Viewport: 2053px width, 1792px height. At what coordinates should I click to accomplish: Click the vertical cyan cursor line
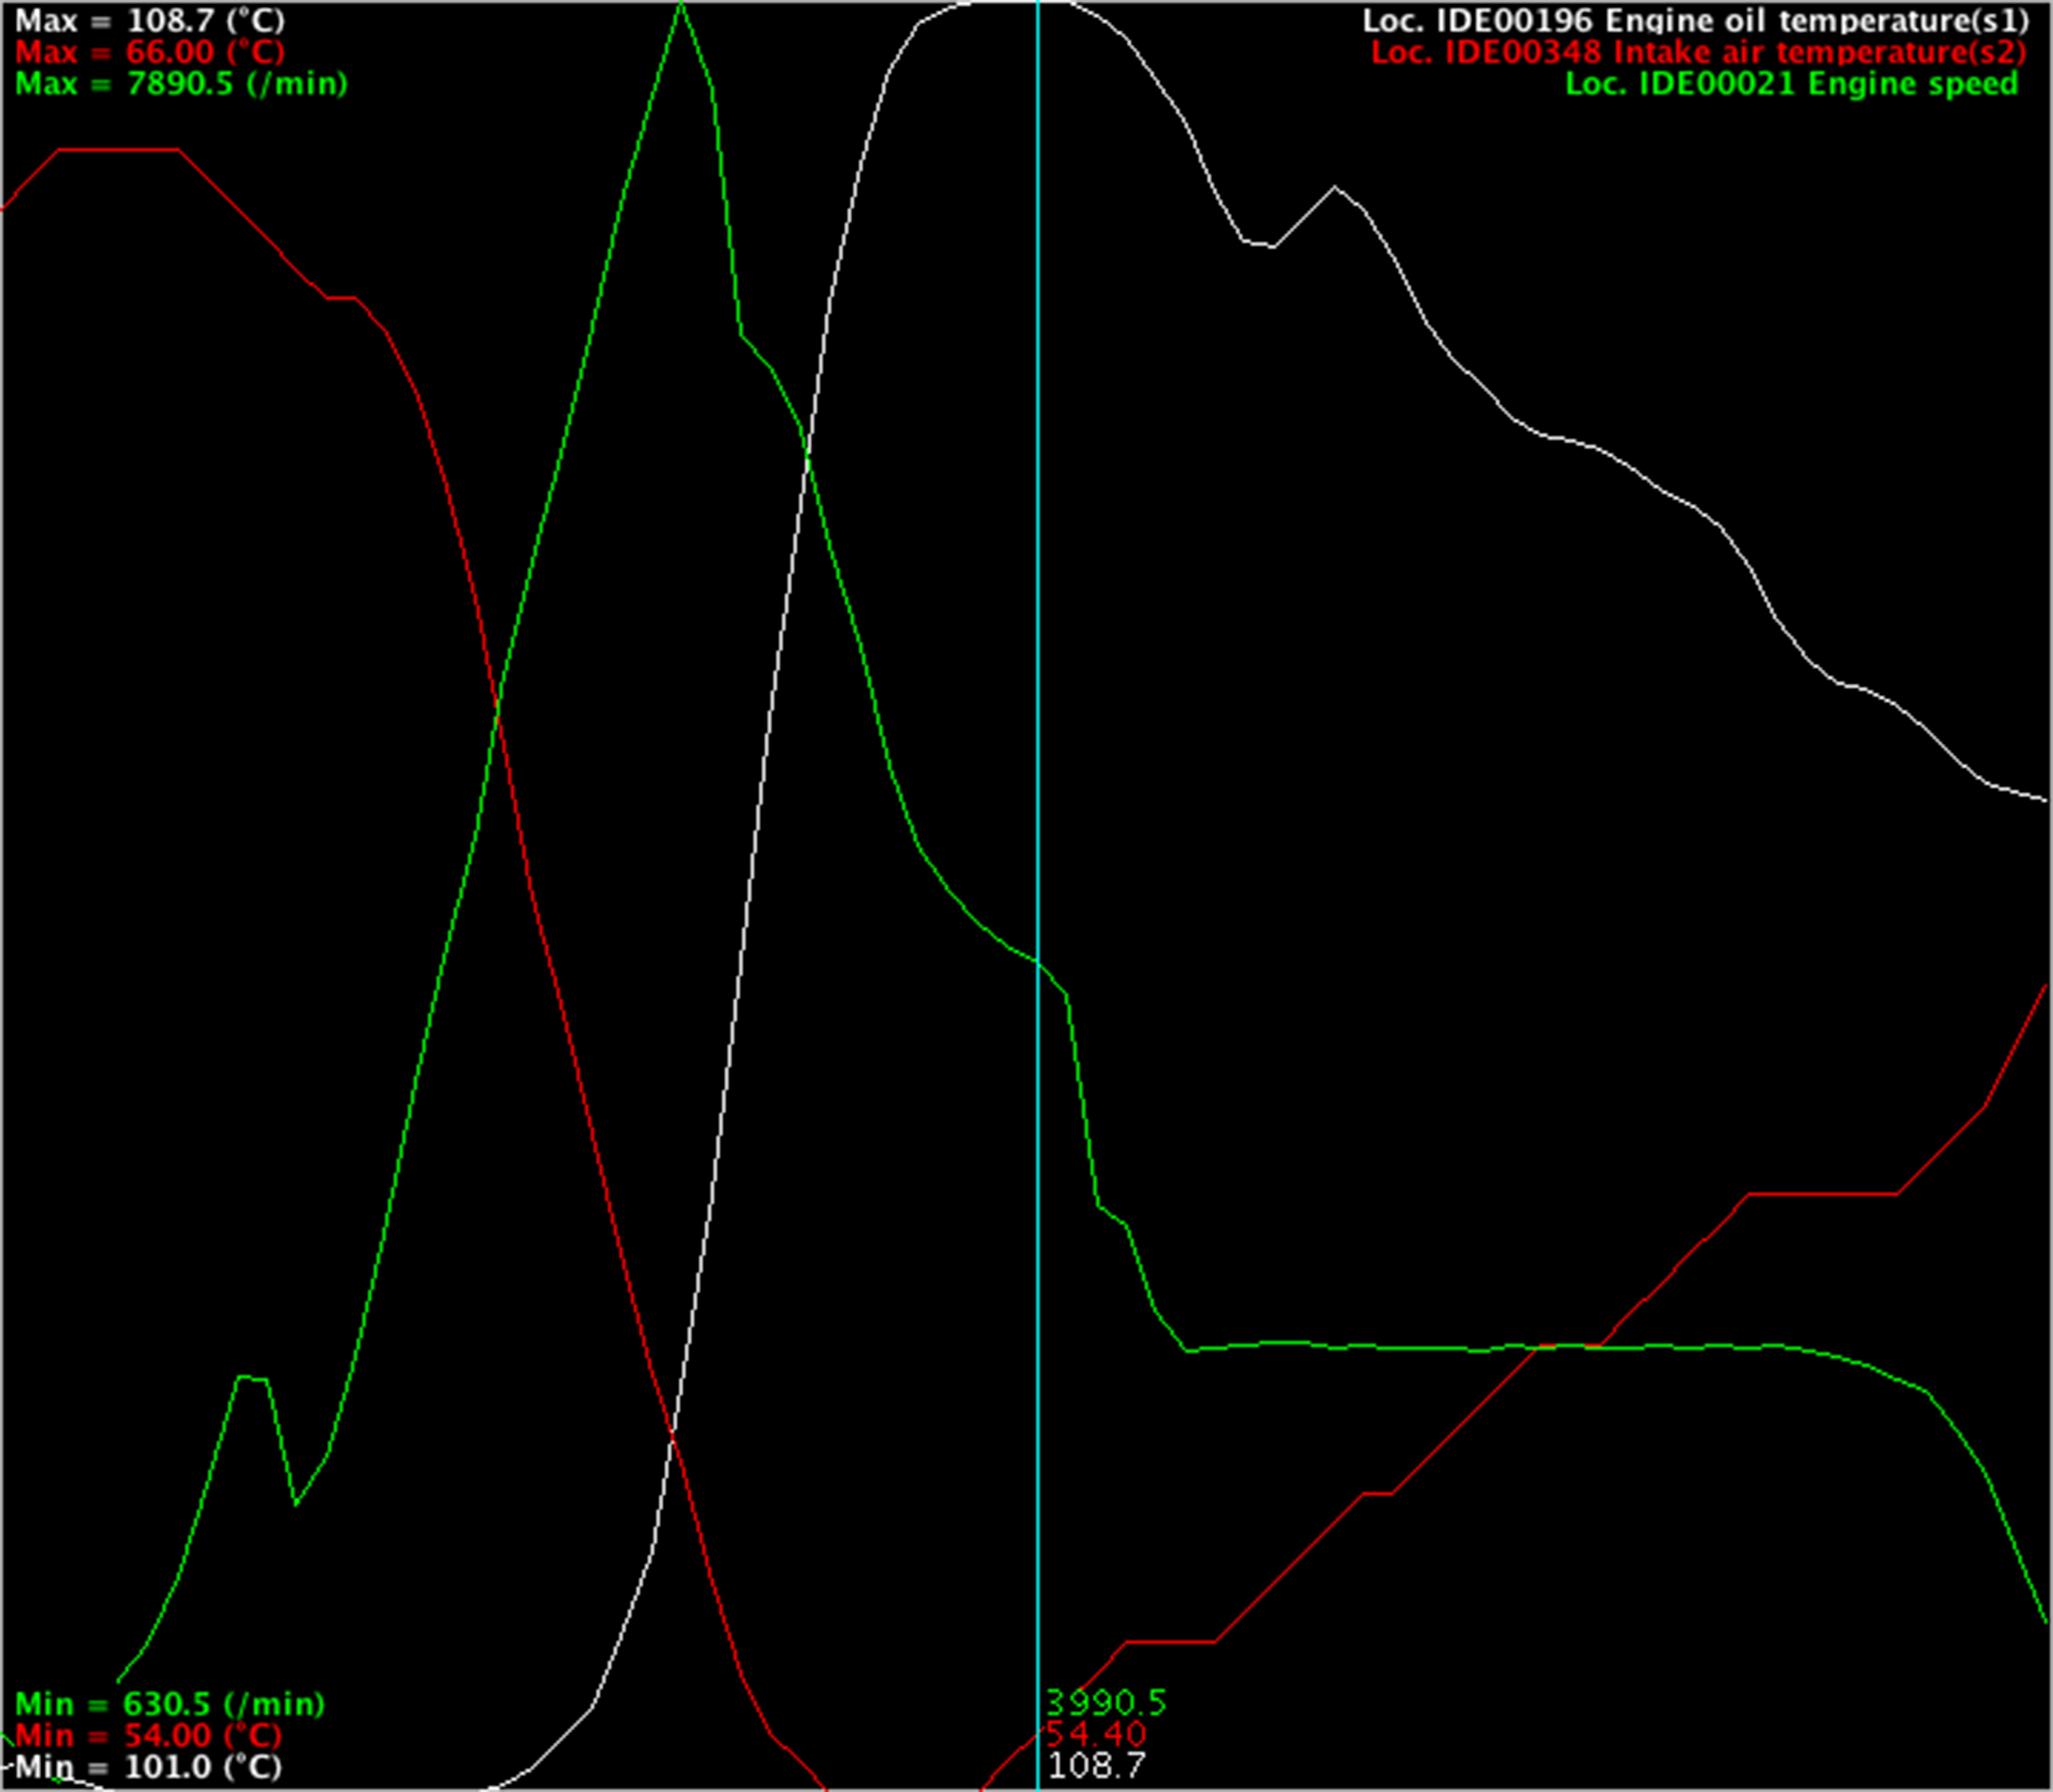(1037, 896)
